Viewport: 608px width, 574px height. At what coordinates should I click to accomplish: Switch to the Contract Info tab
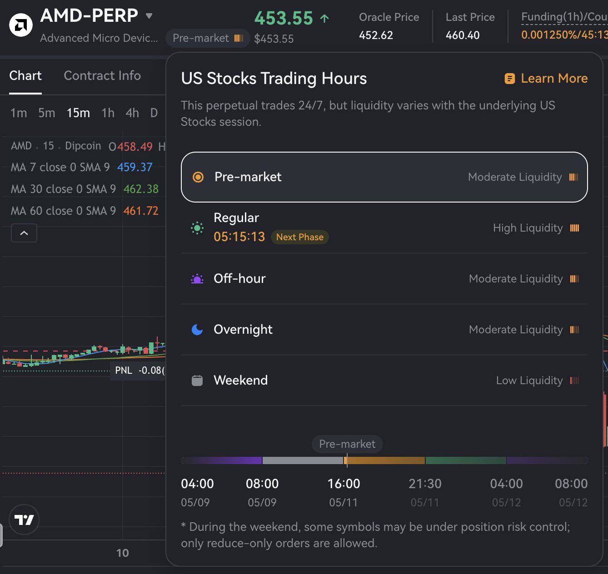(102, 75)
